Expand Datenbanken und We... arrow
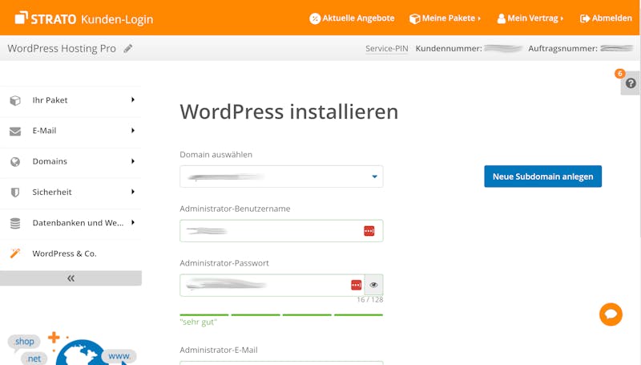This screenshot has width=641, height=365. (133, 222)
